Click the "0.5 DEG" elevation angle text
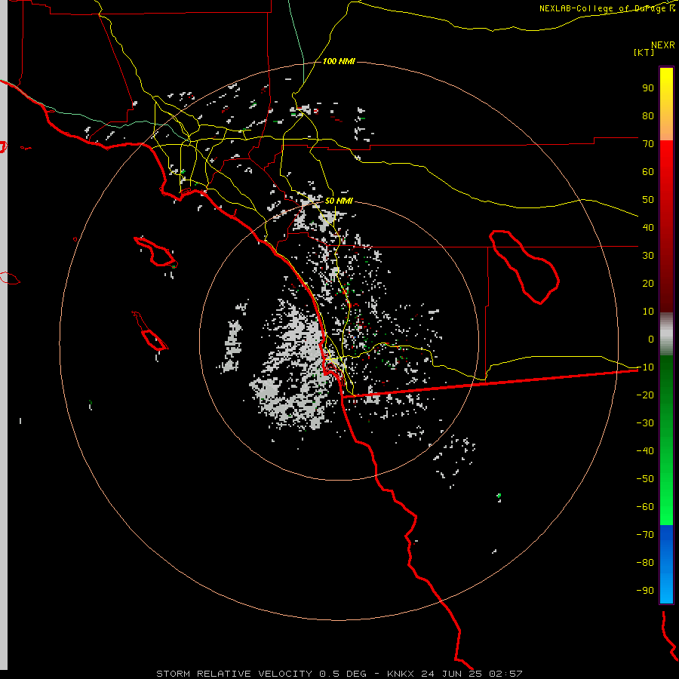679x679 pixels. click(343, 674)
